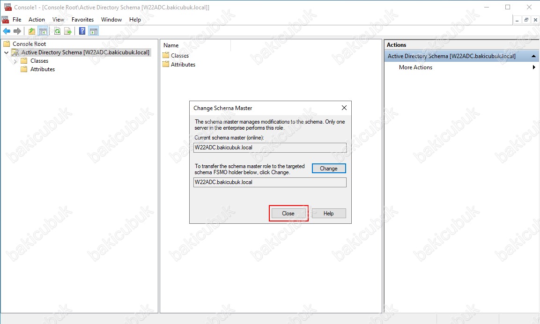Maximize the main Console1 window
This screenshot has width=540, height=324.
click(x=508, y=7)
